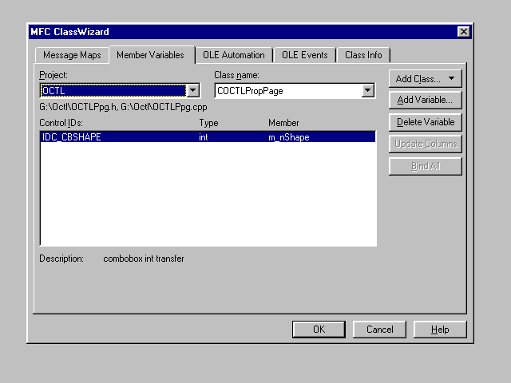Image resolution: width=511 pixels, height=383 pixels.
Task: Close the MFC ClassWizard window
Action: click(463, 32)
